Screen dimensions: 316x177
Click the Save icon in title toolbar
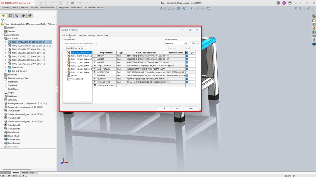point(60,3)
